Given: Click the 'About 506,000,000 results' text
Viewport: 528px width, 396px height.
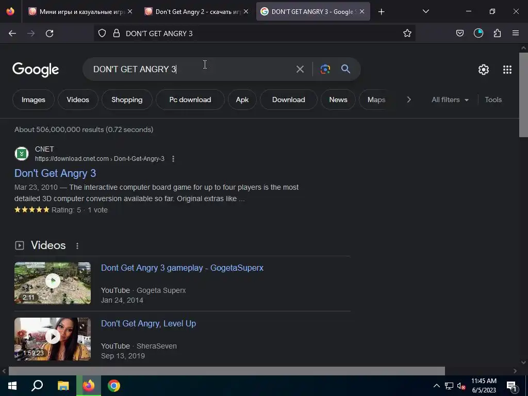Looking at the screenshot, I should [x=84, y=129].
